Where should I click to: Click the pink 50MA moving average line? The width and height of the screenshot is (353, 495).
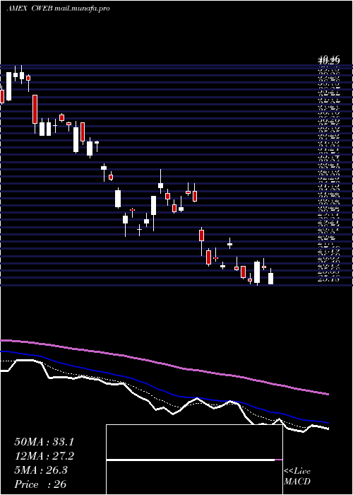pyautogui.click(x=164, y=364)
